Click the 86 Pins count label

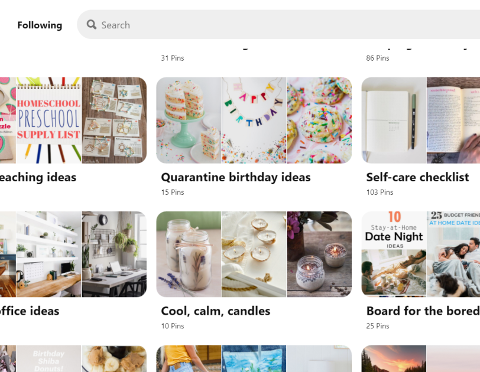tap(378, 58)
